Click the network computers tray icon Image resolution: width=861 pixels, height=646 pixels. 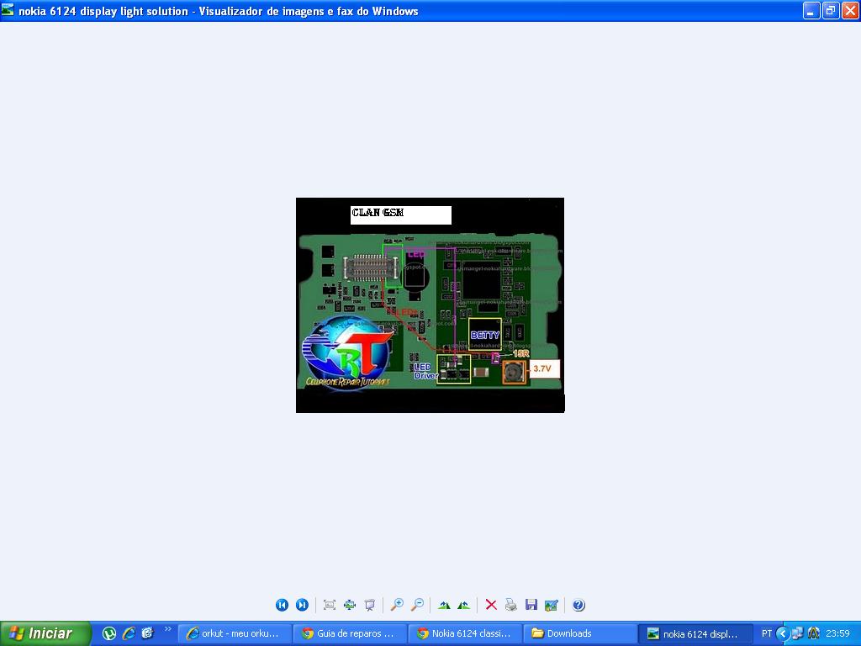tap(797, 633)
